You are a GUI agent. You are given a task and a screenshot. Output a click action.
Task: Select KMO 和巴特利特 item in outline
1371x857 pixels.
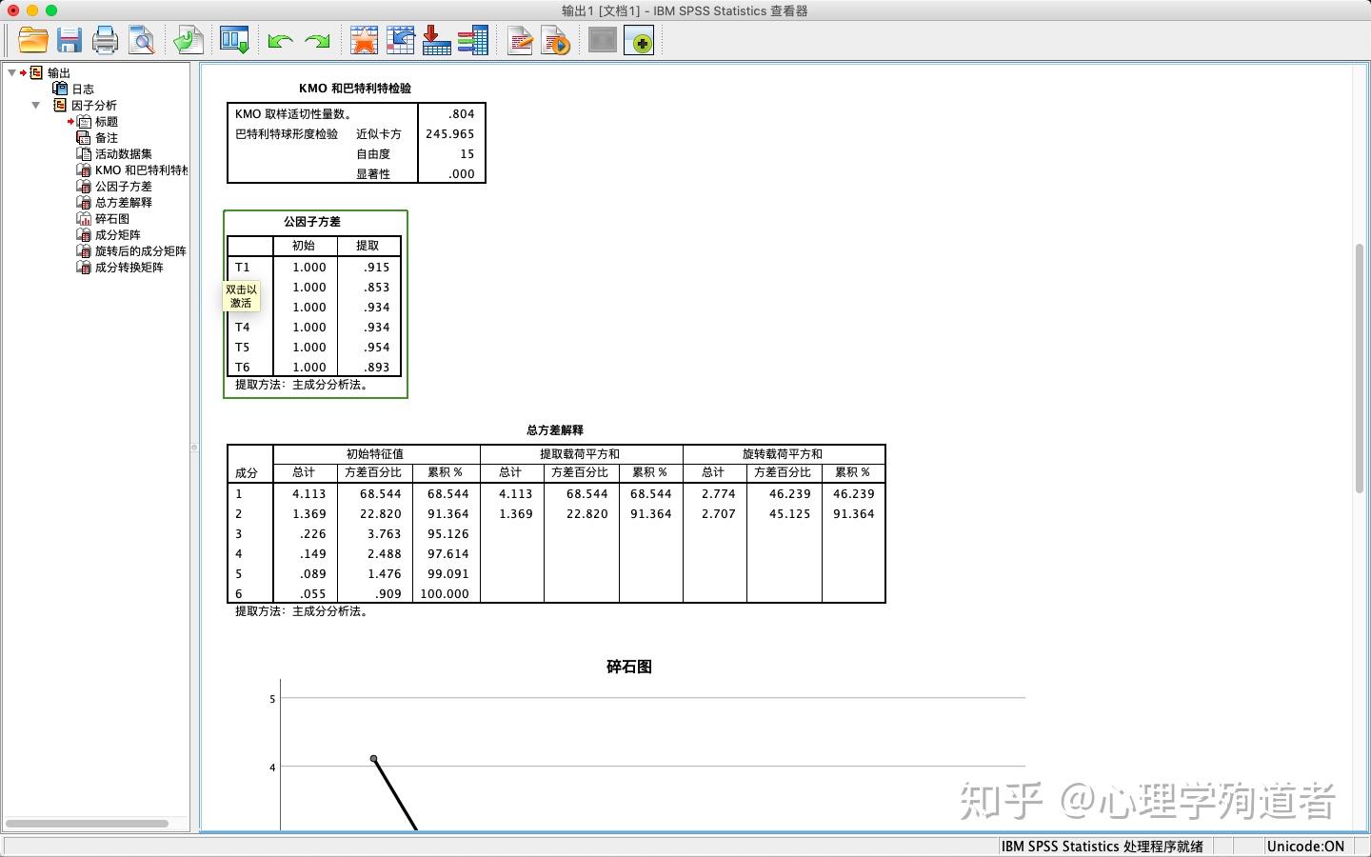pyautogui.click(x=141, y=169)
